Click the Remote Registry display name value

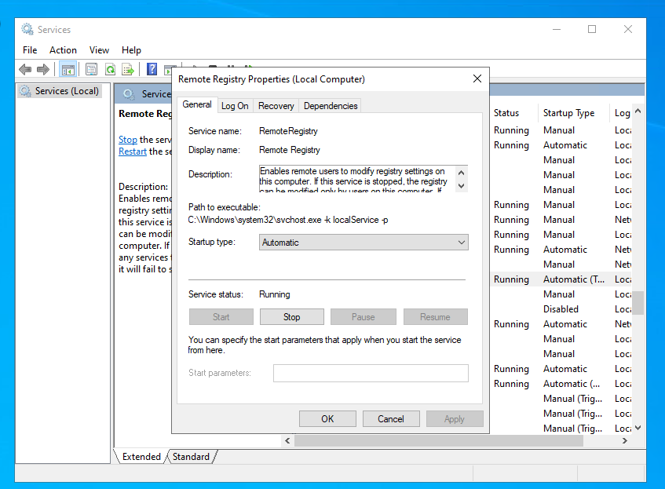pyautogui.click(x=290, y=150)
